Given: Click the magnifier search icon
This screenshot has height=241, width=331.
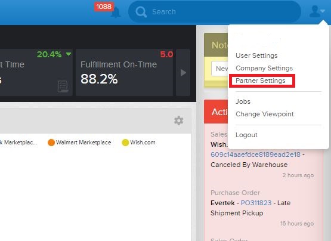Looking at the screenshot, I should pyautogui.click(x=141, y=12).
